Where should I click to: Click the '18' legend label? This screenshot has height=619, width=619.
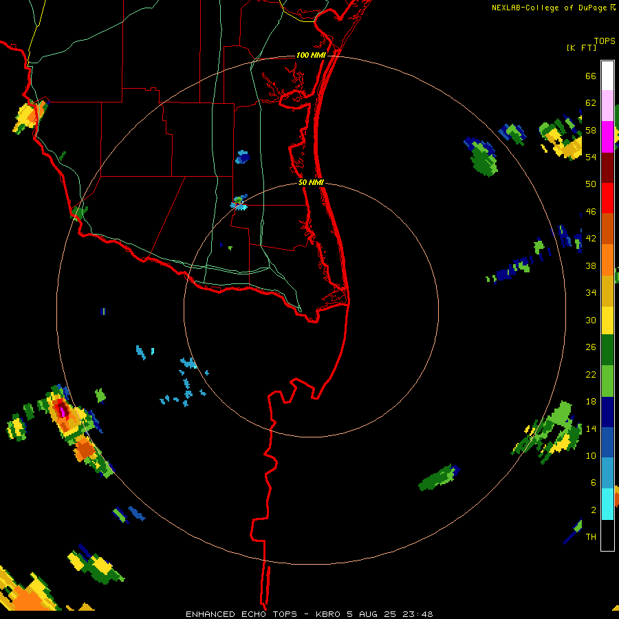591,402
